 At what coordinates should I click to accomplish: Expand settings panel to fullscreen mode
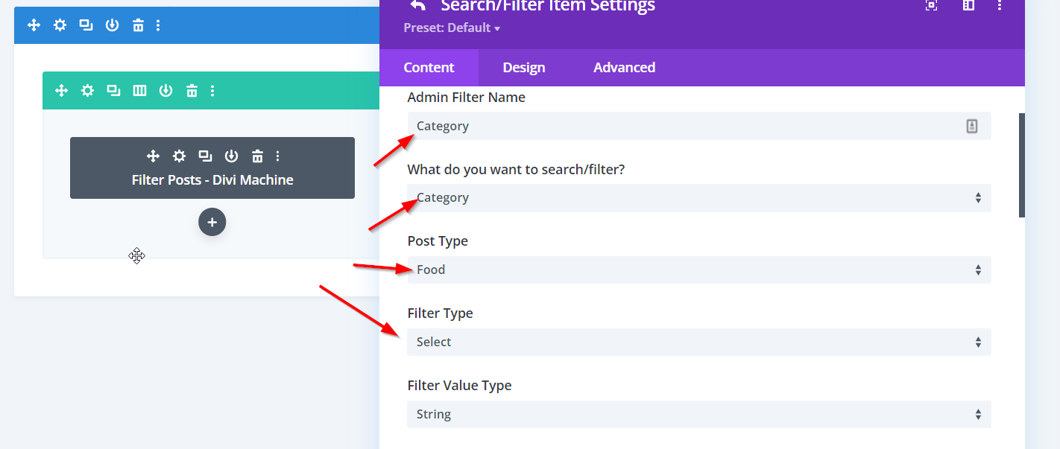[931, 6]
